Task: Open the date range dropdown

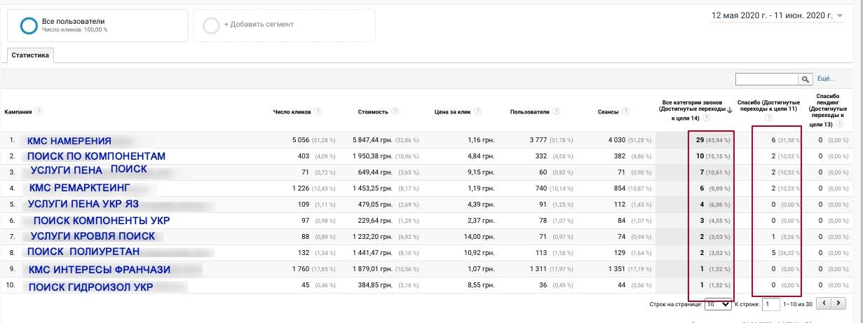Action: coord(840,16)
